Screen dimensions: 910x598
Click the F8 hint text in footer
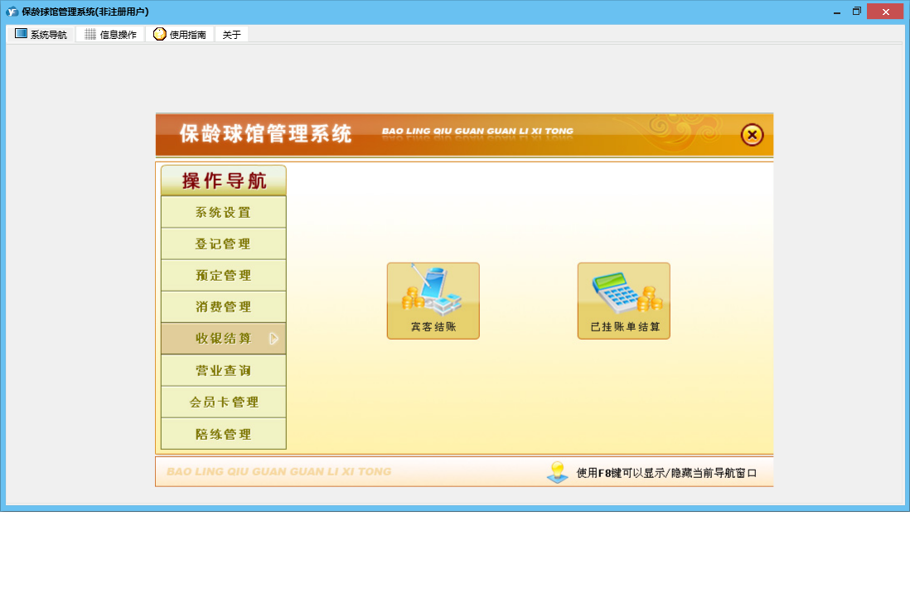click(x=666, y=473)
